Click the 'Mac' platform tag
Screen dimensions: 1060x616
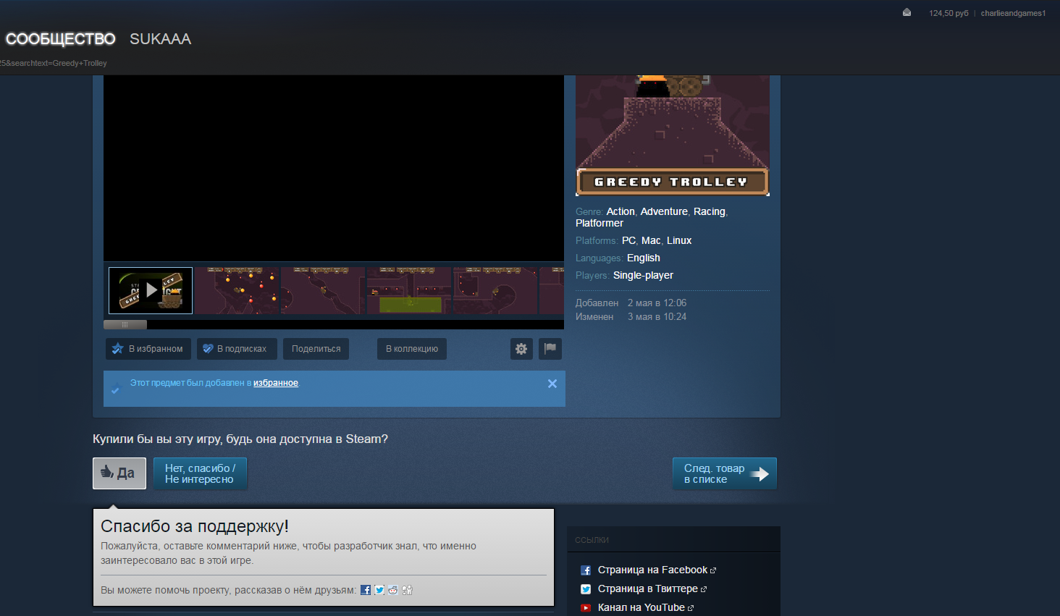point(651,240)
